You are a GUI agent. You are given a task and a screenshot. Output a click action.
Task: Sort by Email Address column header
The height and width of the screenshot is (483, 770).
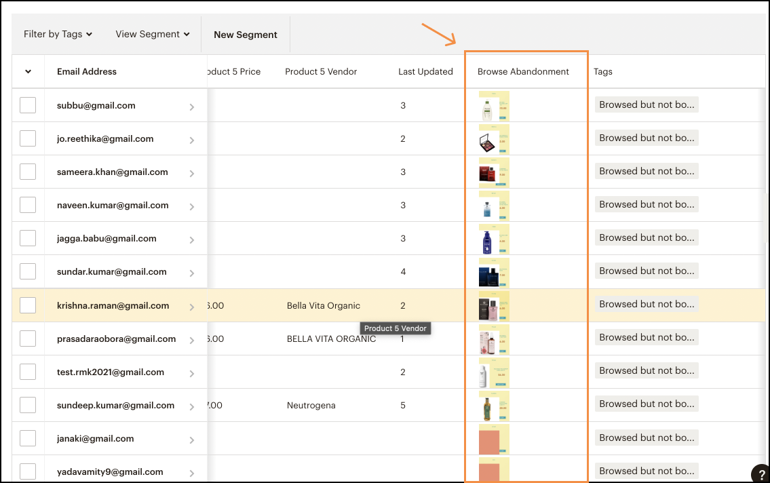tap(87, 72)
